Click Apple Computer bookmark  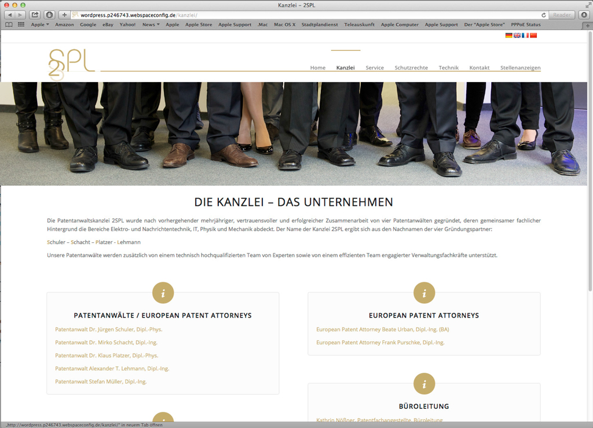coord(400,24)
